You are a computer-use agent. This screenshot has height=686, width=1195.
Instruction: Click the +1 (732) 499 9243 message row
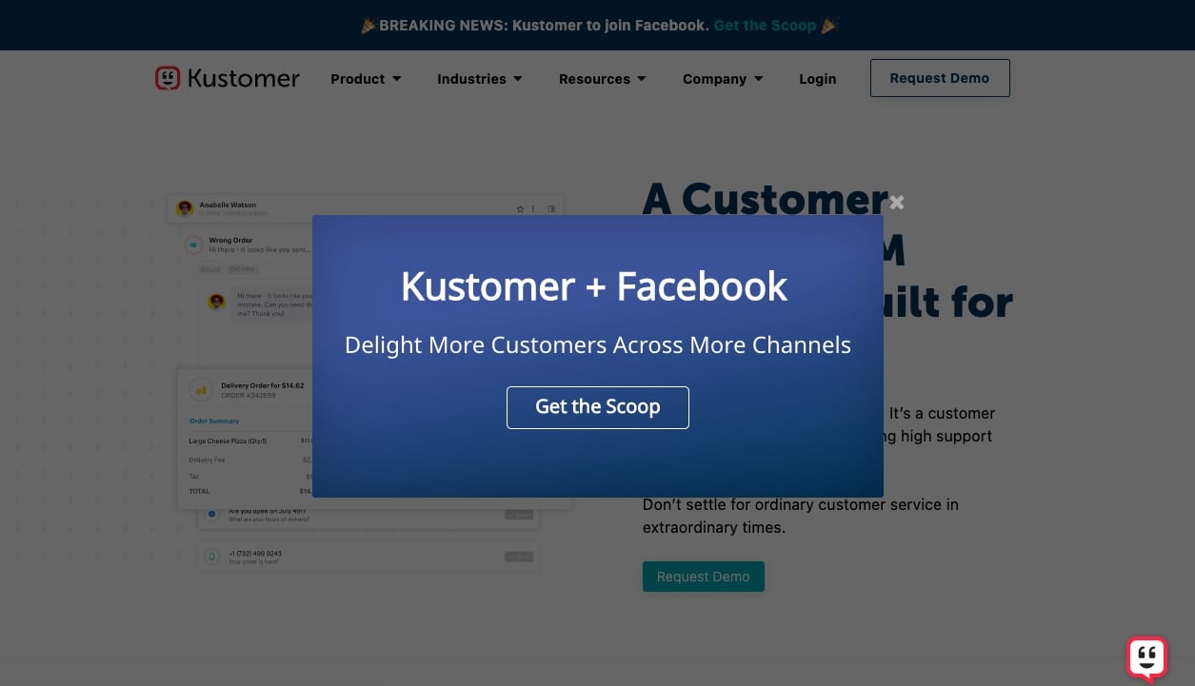368,557
